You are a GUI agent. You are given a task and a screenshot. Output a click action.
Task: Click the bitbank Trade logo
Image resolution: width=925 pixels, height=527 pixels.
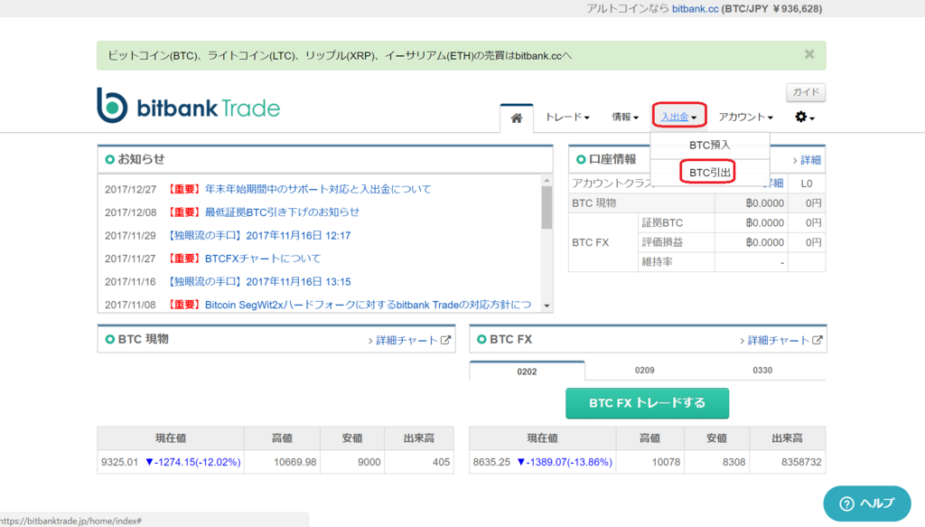(x=189, y=106)
